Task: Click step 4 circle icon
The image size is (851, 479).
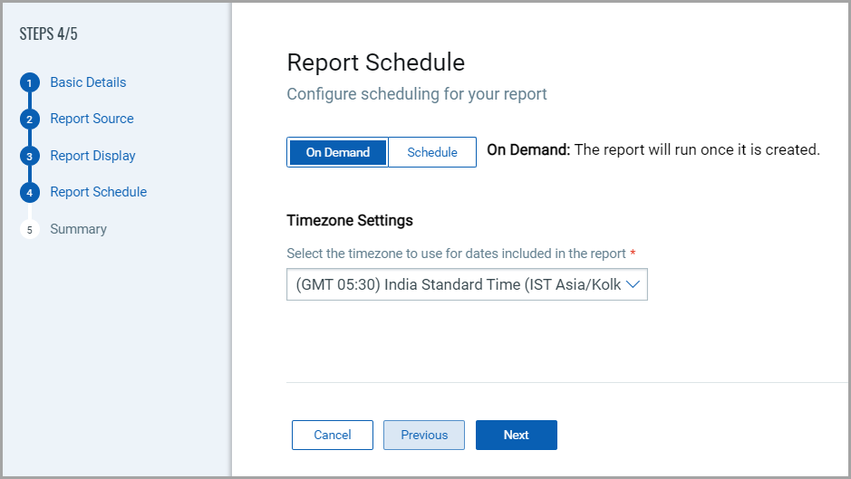Action: [29, 193]
